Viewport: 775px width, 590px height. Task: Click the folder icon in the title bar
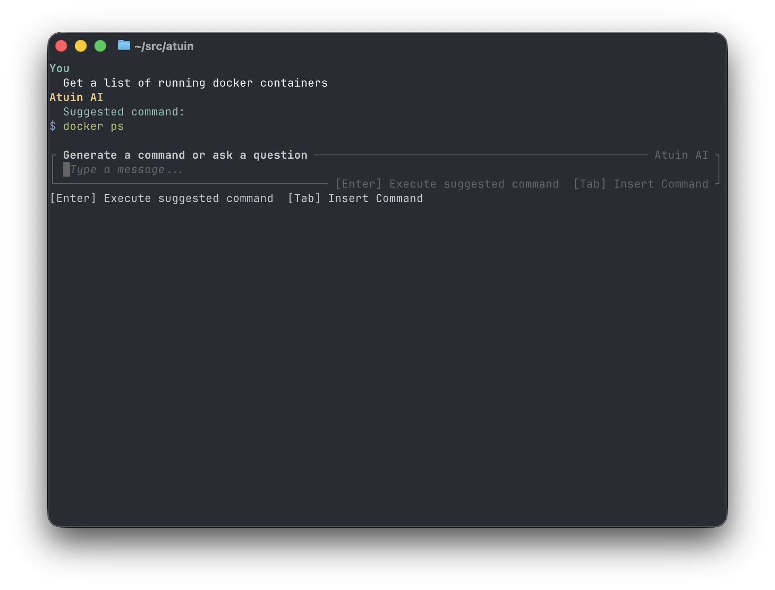pyautogui.click(x=124, y=45)
